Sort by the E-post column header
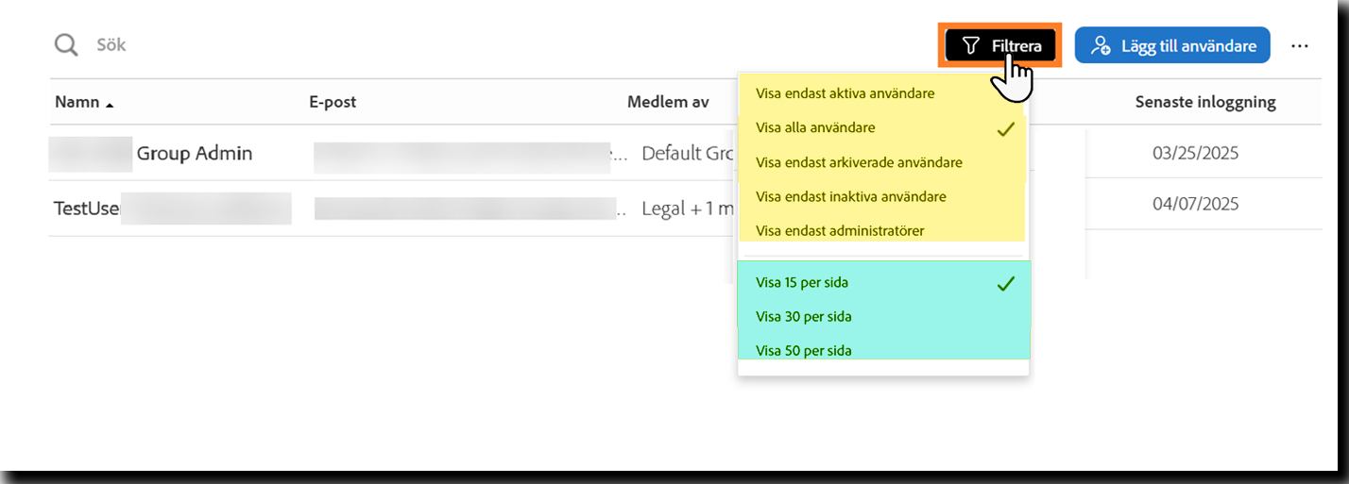Viewport: 1349px width, 484px height. 333,102
